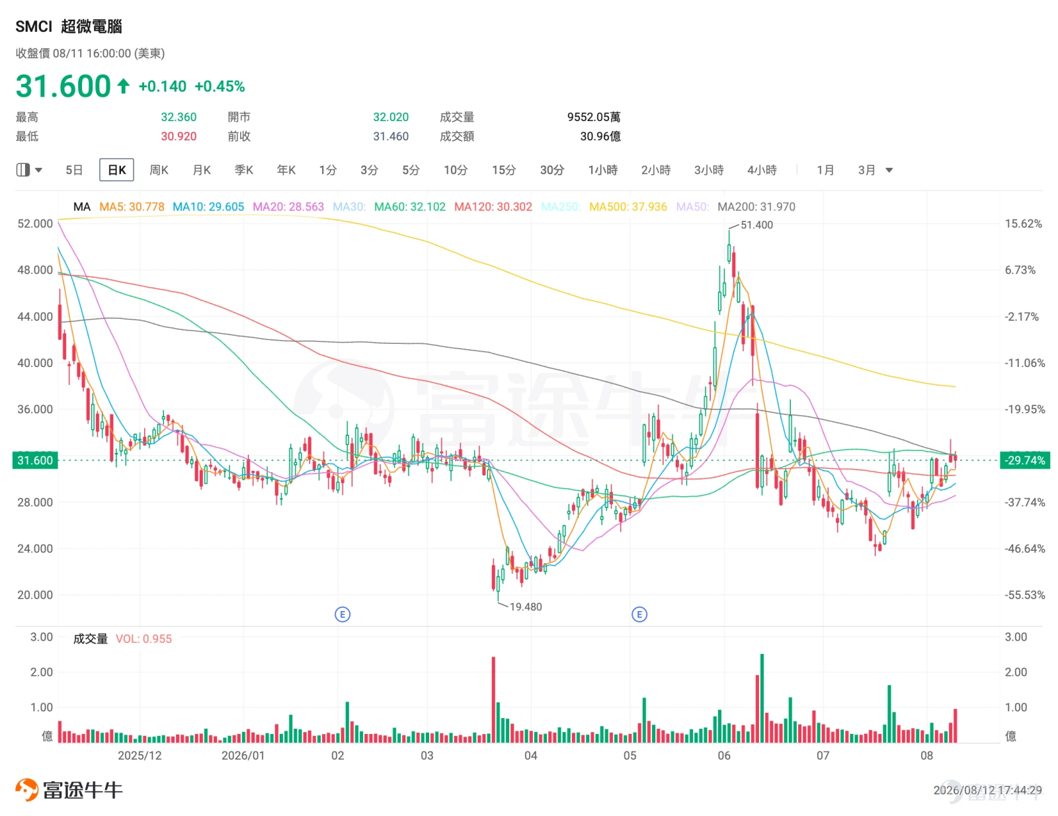Toggle the faded MA30 legend
Screen dimensions: 1058x816
pyautogui.click(x=349, y=207)
